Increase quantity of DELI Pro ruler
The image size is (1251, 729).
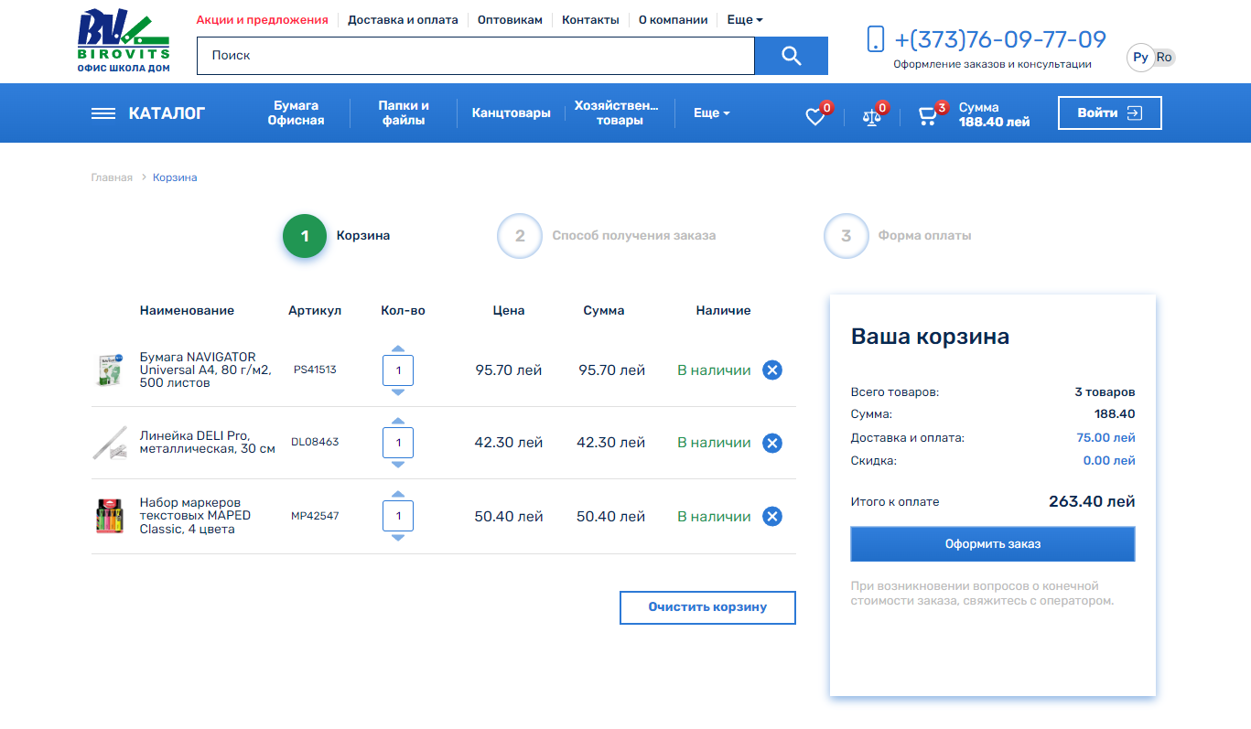(398, 421)
